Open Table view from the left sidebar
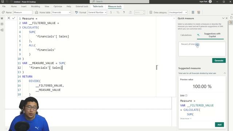This screenshot has width=233, height=131. click(2, 24)
